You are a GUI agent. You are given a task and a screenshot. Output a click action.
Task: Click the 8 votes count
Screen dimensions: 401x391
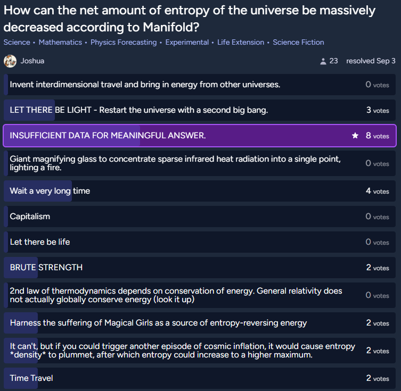click(x=377, y=136)
